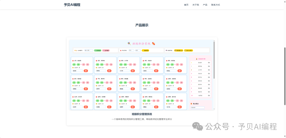Add +1 point to student 1号

point(74,64)
